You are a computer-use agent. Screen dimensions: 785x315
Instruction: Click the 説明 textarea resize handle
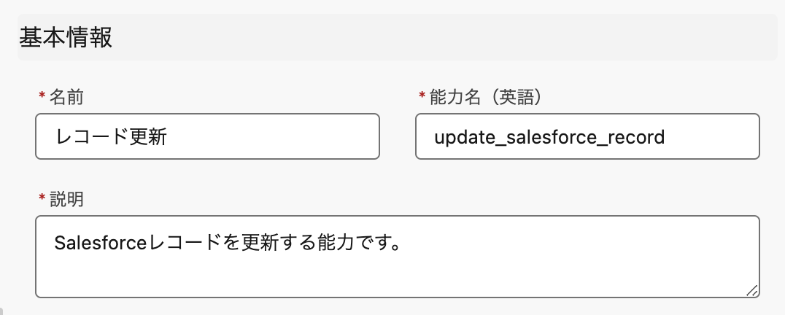point(751,290)
